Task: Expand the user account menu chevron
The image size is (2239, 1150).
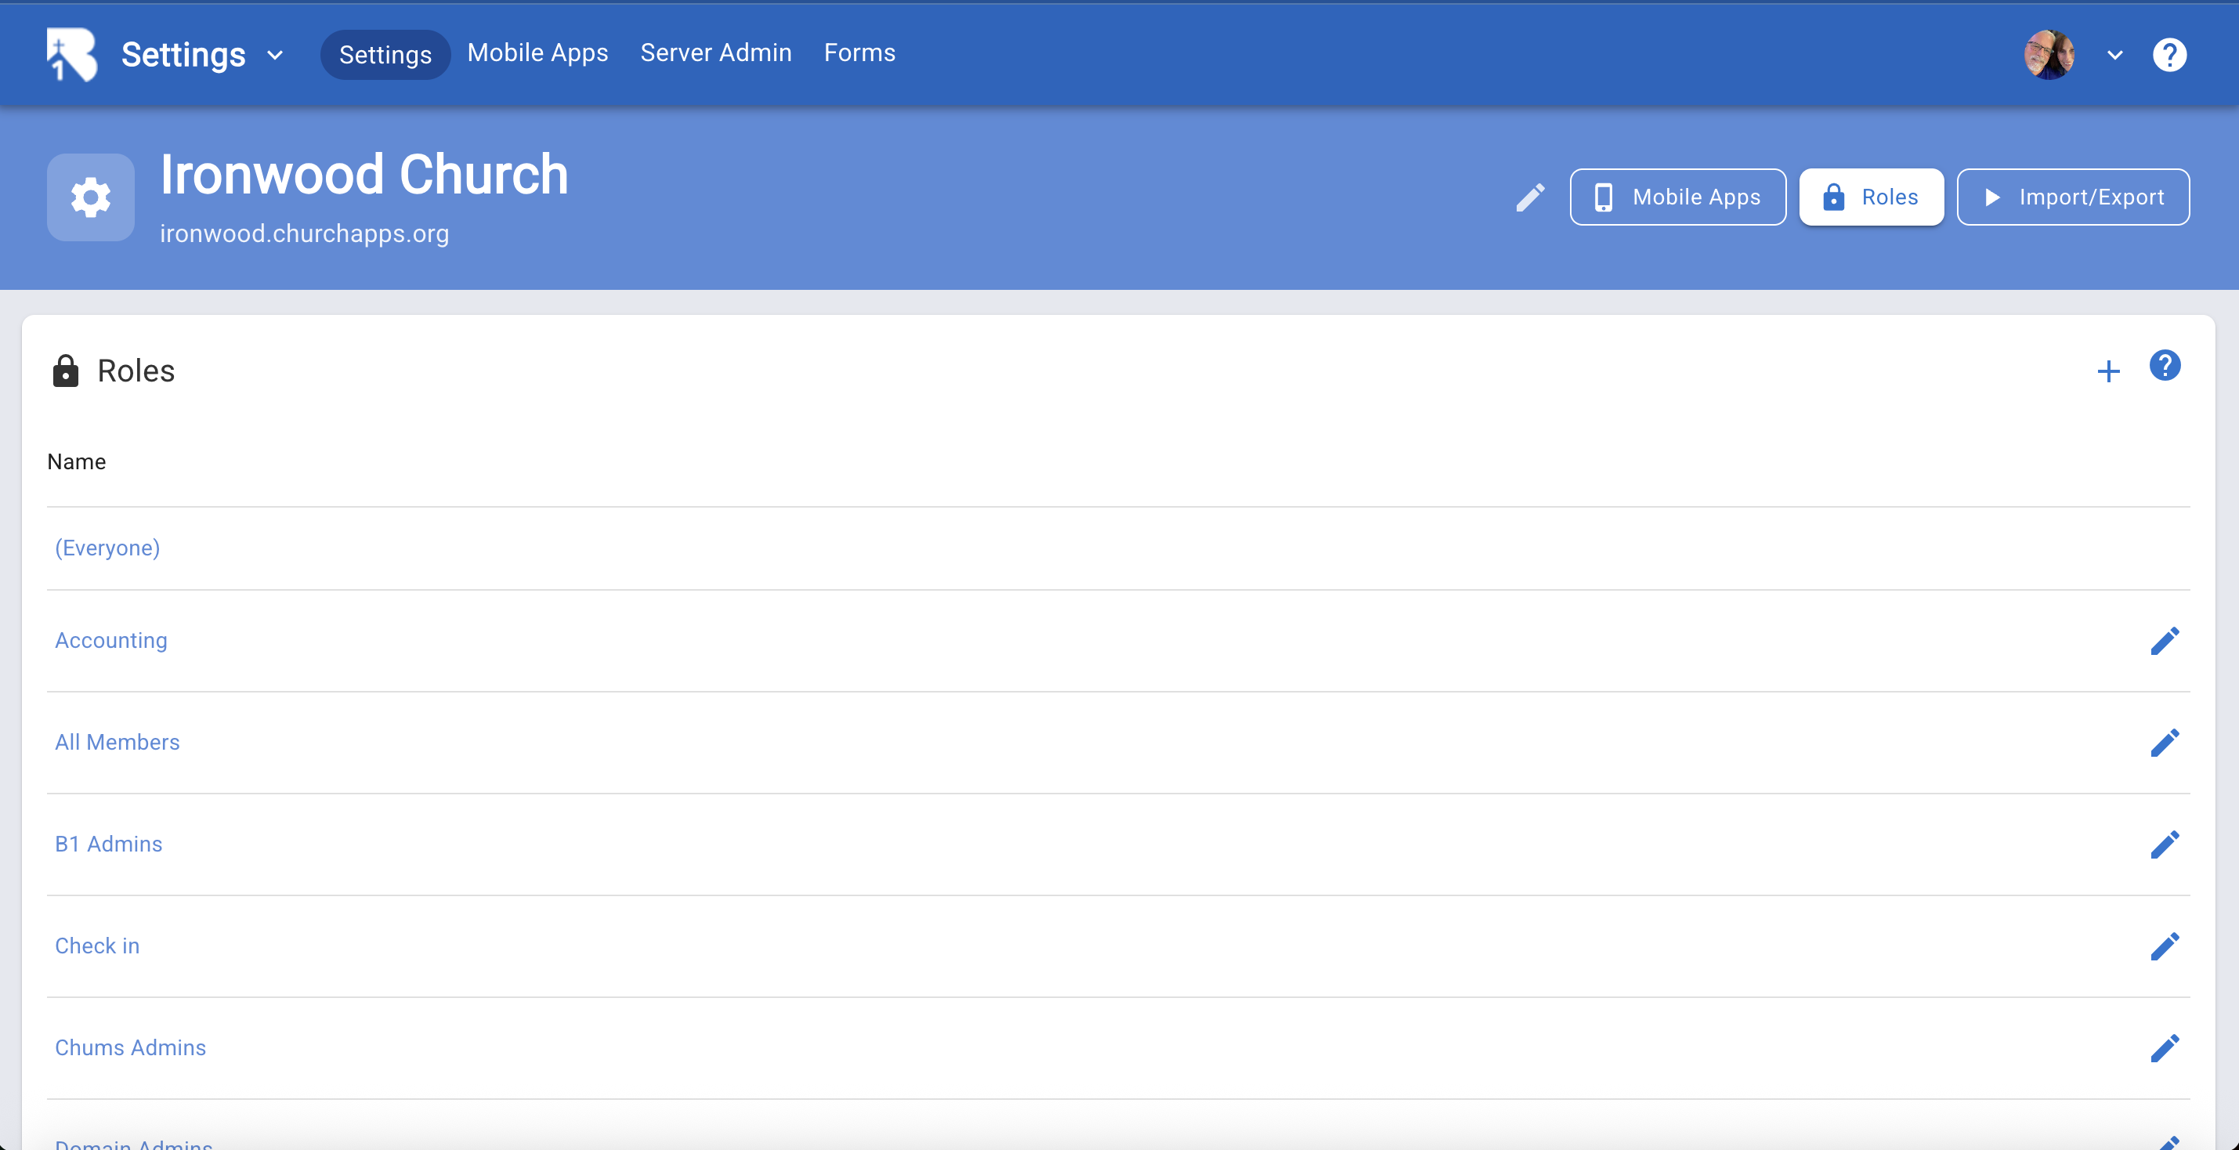Action: click(x=2114, y=55)
